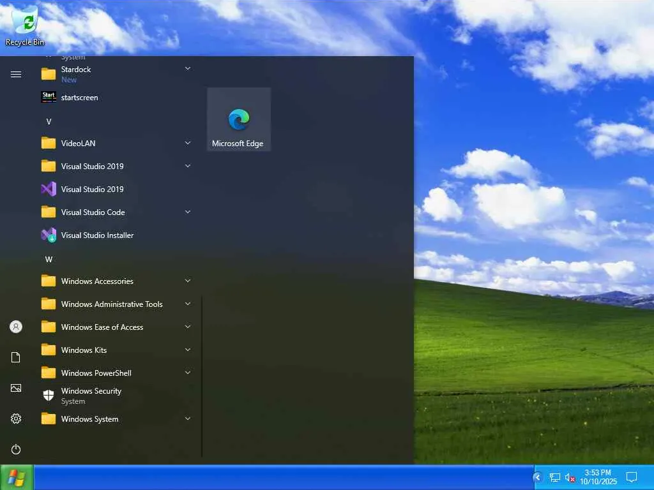654x490 pixels.
Task: Open the Recycle Bin desktop icon
Action: pos(25,25)
